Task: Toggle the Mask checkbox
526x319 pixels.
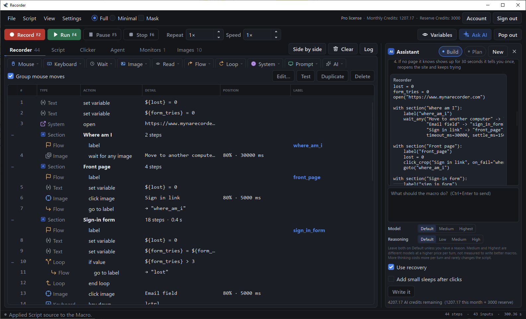Action: point(141,18)
